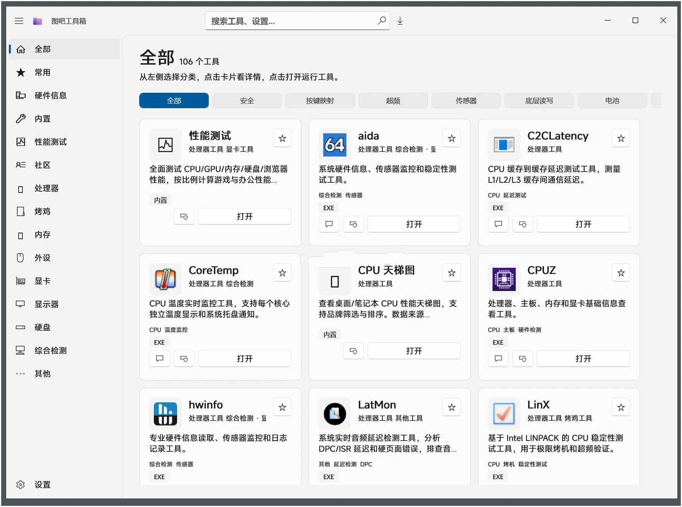Click 打开 on the aida card
Image resolution: width=682 pixels, height=507 pixels.
point(414,224)
